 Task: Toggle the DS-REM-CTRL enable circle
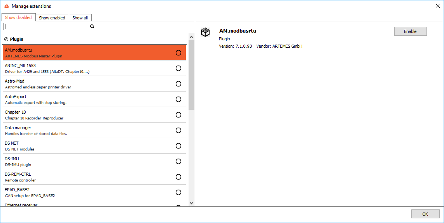(178, 177)
